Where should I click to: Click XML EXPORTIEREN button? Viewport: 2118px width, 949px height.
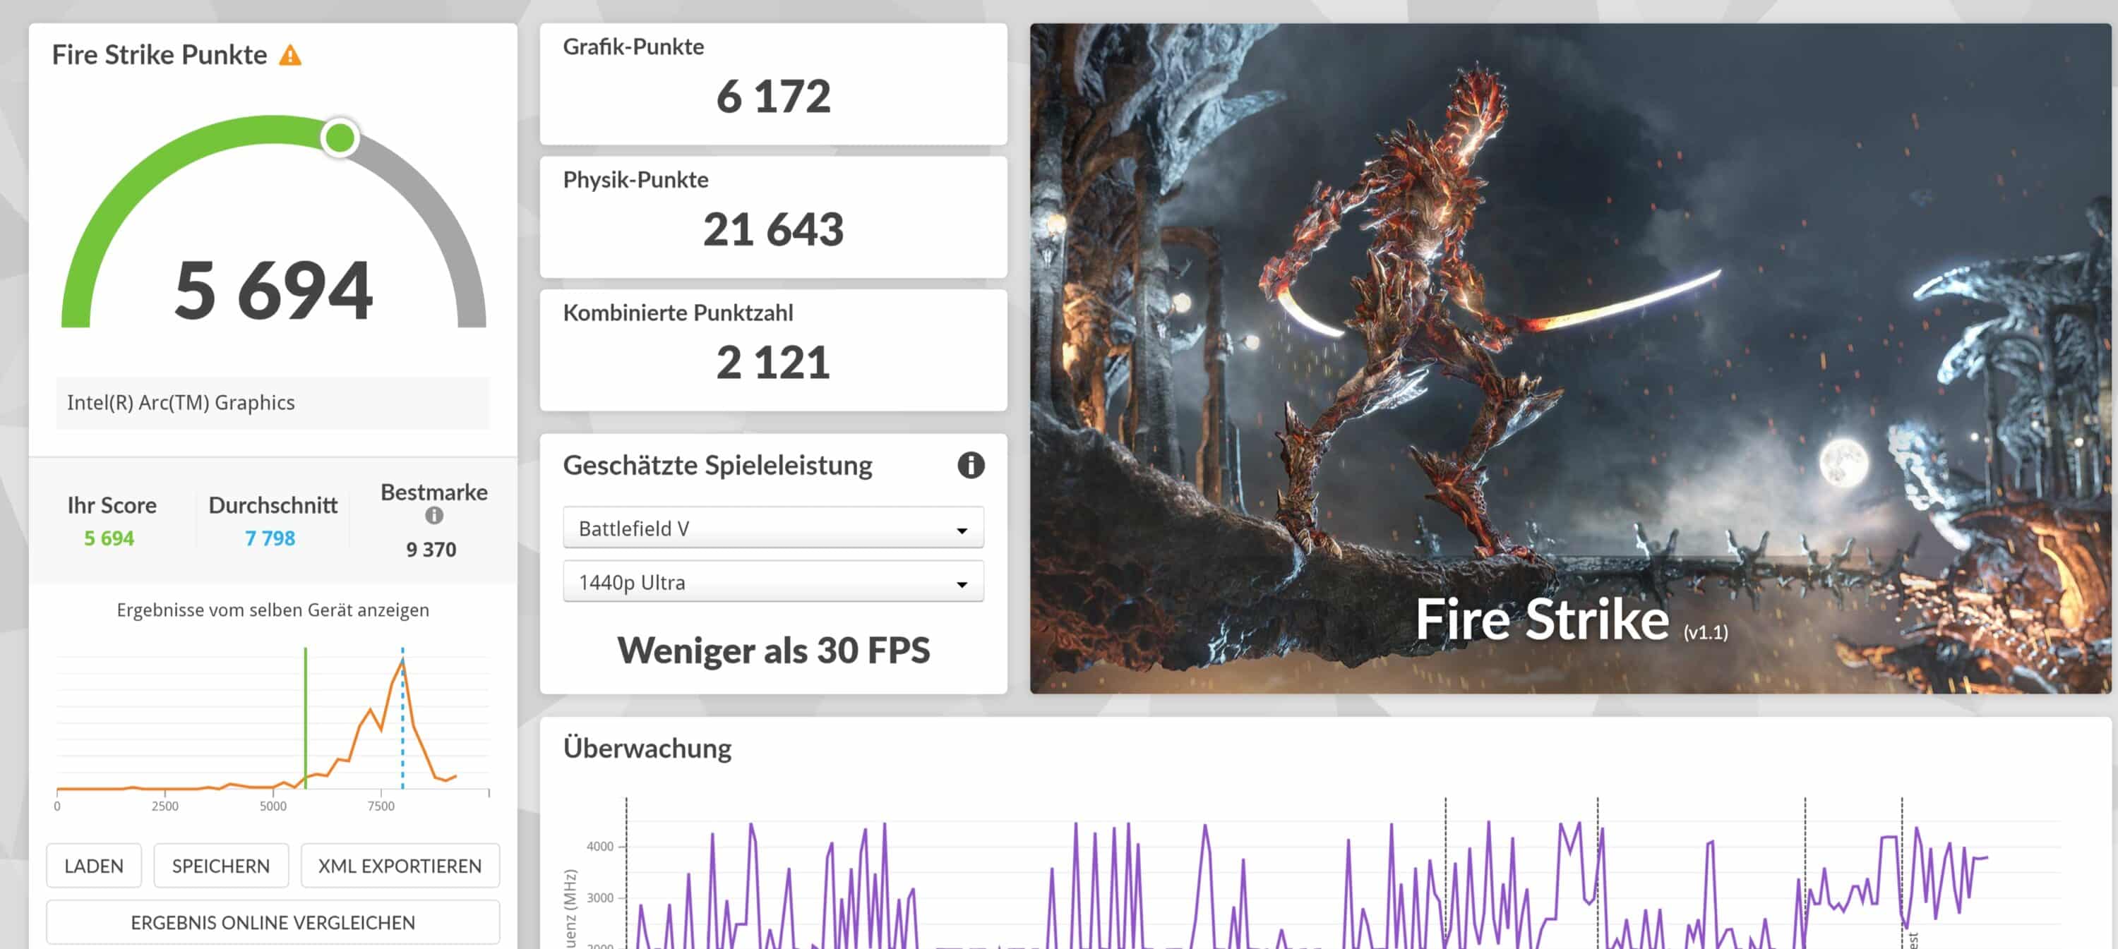pyautogui.click(x=400, y=865)
